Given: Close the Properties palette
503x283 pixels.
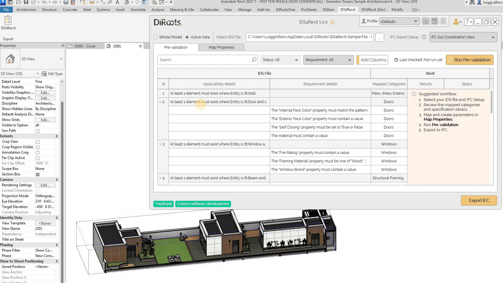Looking at the screenshot, I should pos(63,45).
